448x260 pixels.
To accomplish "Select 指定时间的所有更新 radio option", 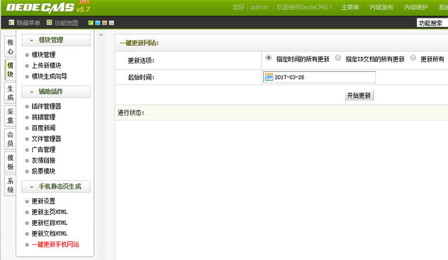I will coord(269,58).
